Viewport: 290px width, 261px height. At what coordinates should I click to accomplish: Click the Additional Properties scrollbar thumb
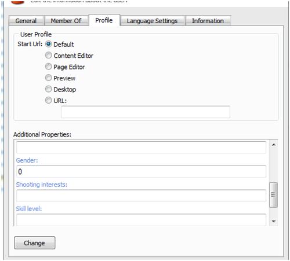tap(274, 195)
